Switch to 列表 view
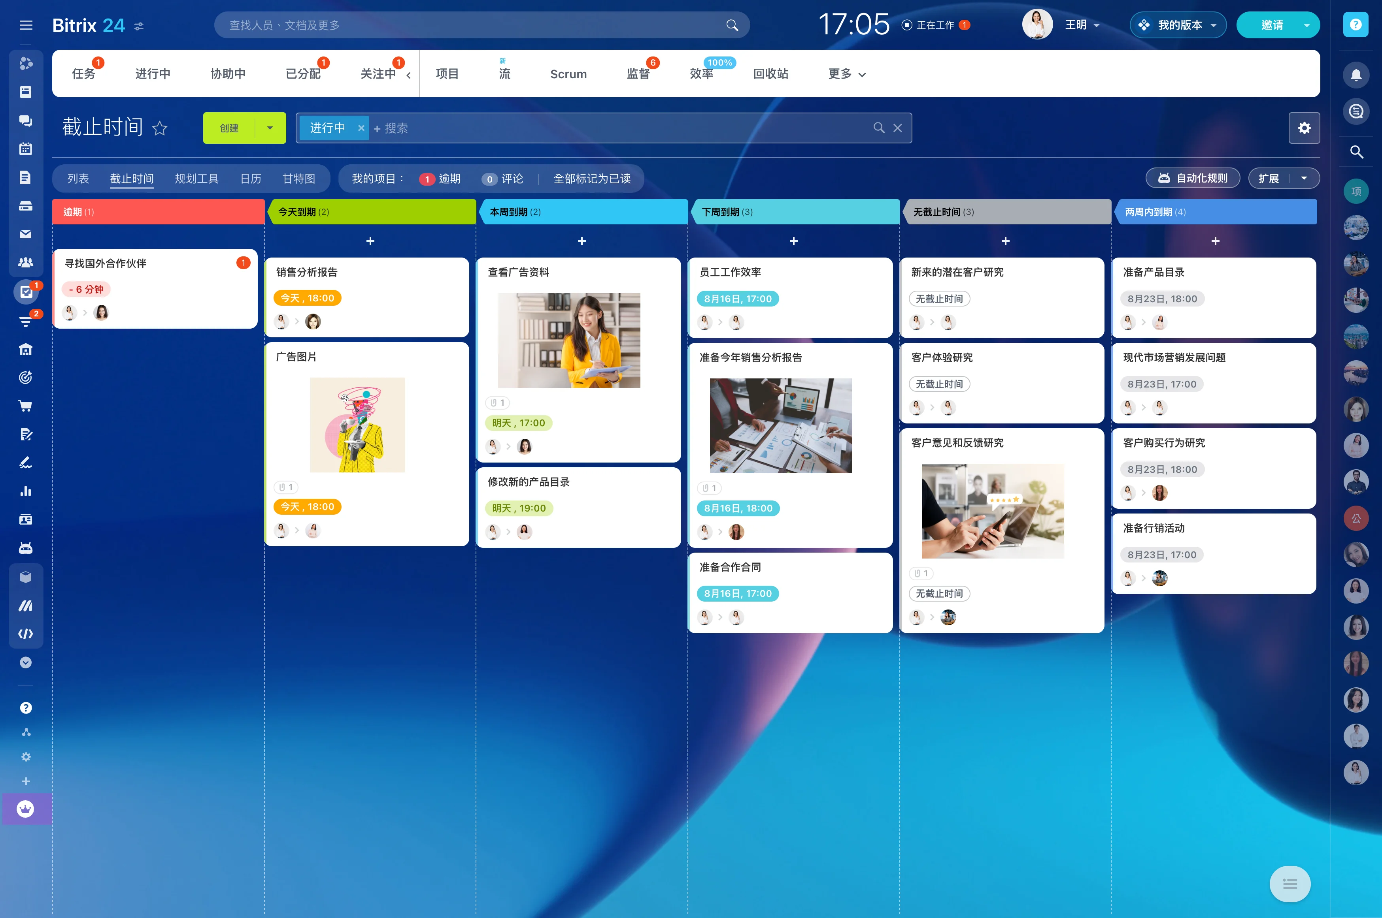Screen dimensions: 1382x918 coord(78,179)
